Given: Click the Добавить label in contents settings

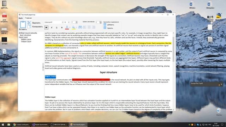Looking at the screenshot, I should point(111,25).
